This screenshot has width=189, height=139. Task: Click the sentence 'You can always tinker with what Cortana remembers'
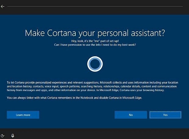coord(74,98)
